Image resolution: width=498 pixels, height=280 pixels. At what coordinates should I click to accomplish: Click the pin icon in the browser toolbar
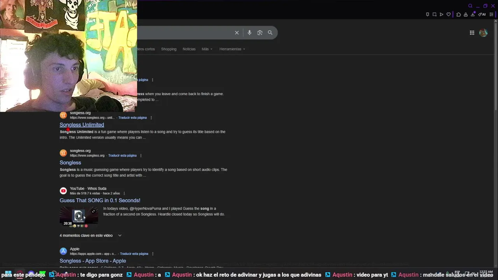(428, 14)
